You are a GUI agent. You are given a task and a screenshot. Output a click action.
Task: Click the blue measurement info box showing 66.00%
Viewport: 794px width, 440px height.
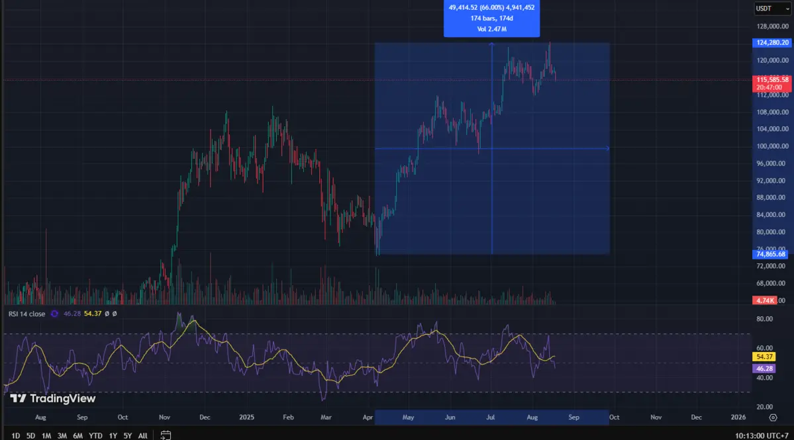coord(491,18)
